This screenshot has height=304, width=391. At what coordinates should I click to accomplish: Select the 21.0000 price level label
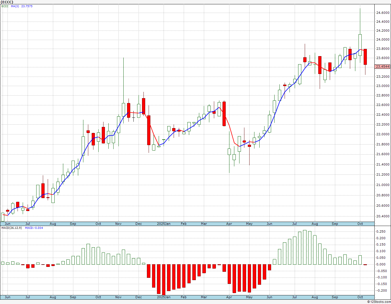(383, 185)
